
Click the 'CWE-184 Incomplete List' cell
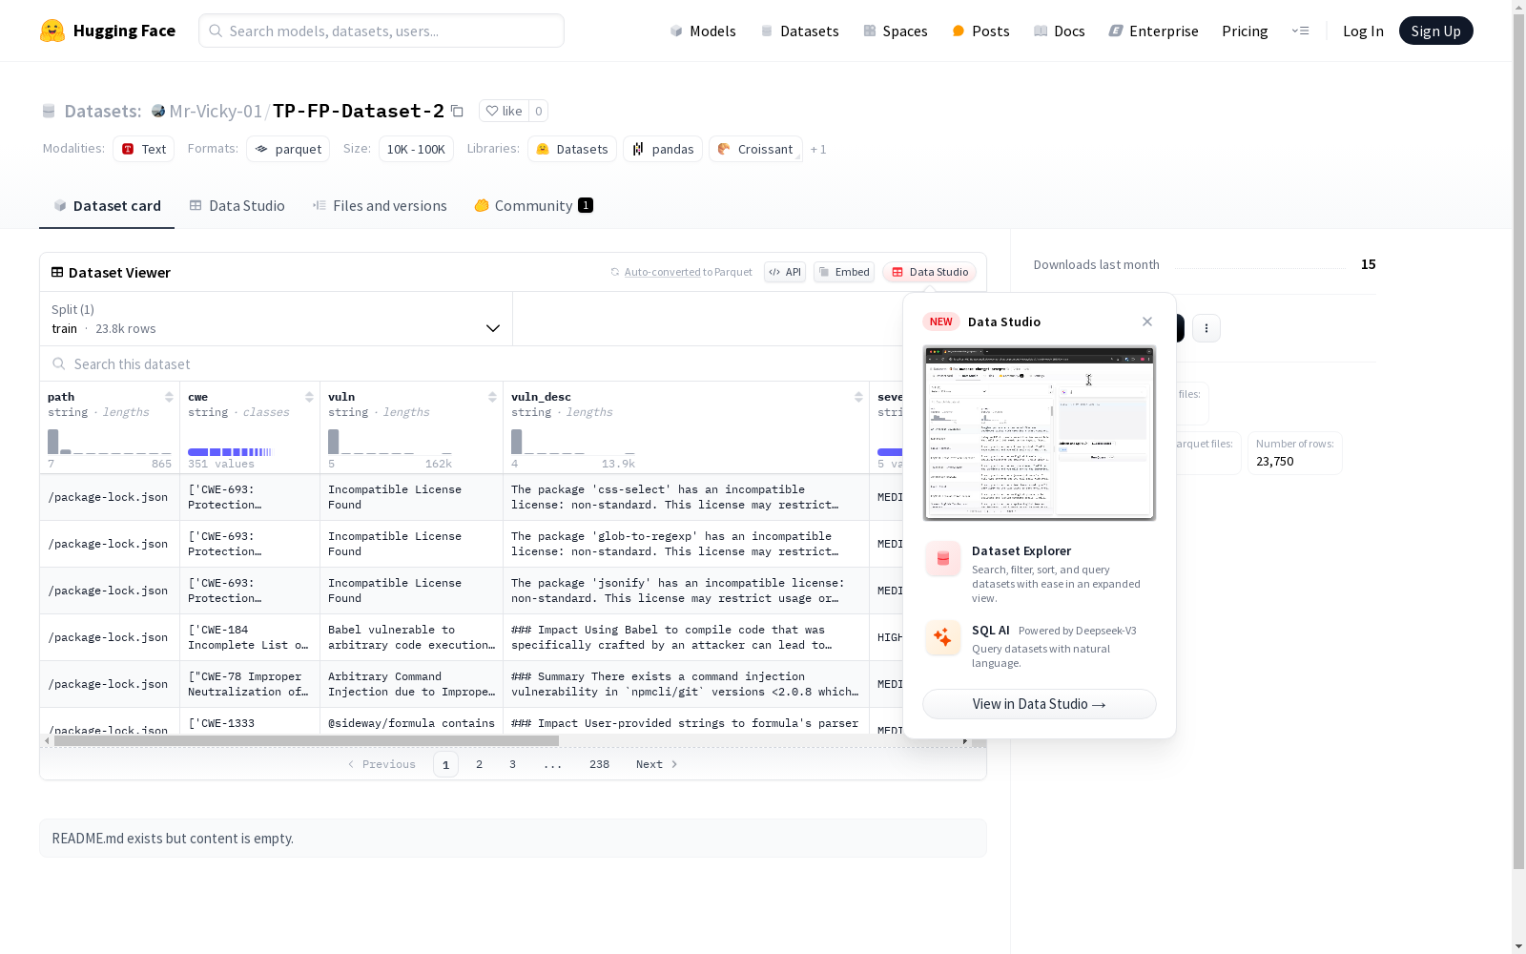(x=250, y=637)
